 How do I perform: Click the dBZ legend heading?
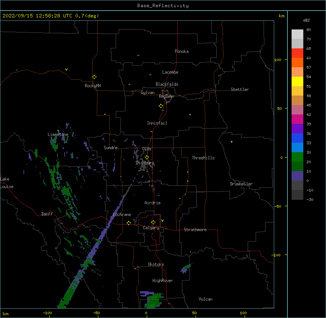point(306,20)
